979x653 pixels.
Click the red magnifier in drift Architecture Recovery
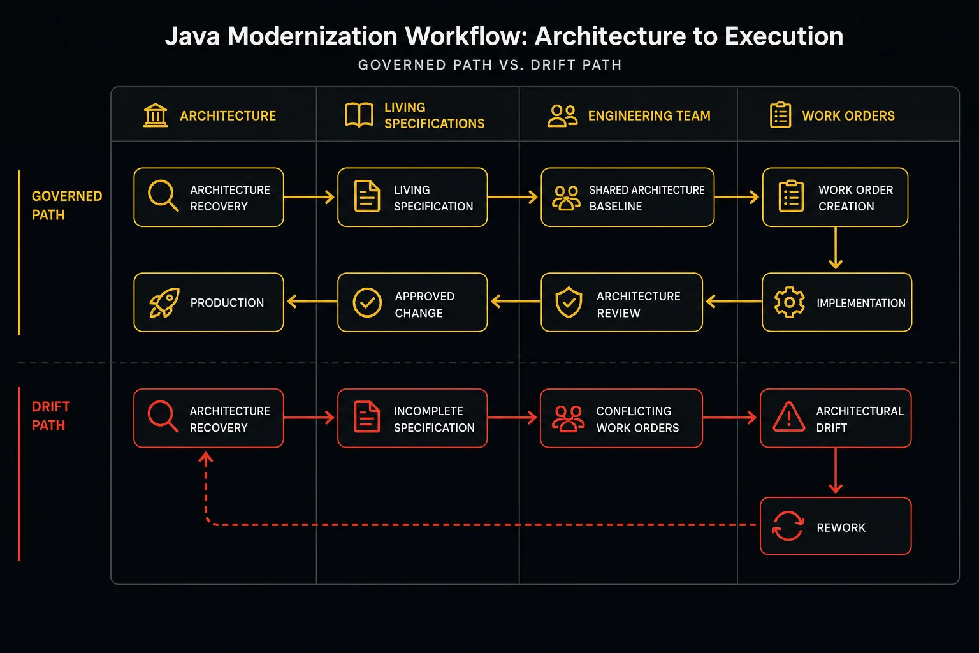163,416
